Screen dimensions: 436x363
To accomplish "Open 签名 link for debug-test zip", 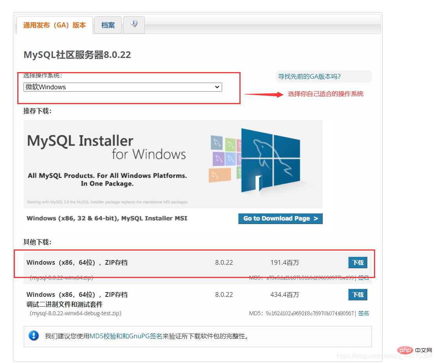I will pyautogui.click(x=363, y=313).
